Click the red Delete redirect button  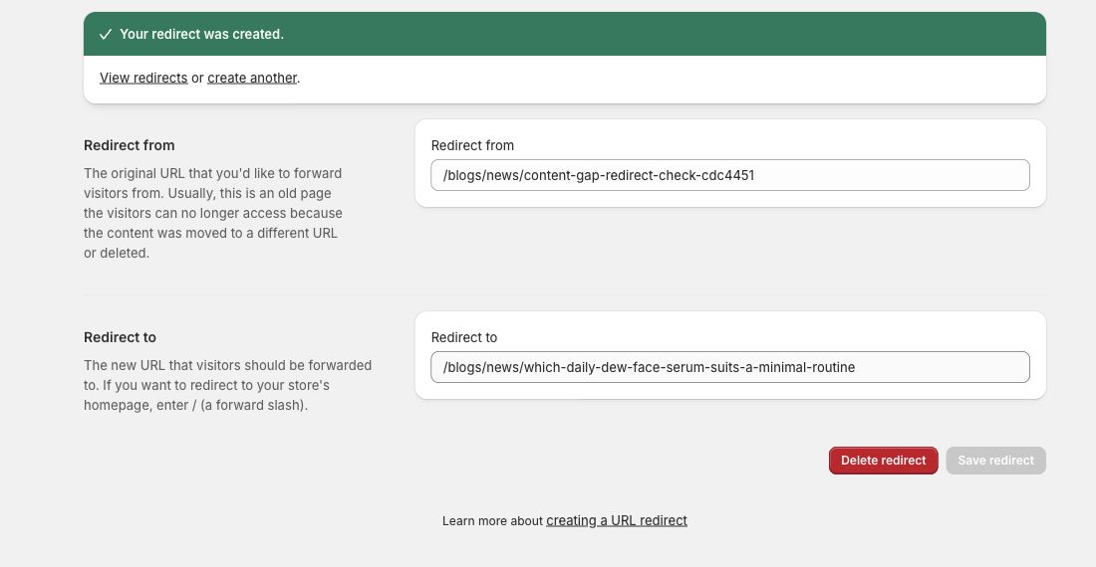(883, 461)
